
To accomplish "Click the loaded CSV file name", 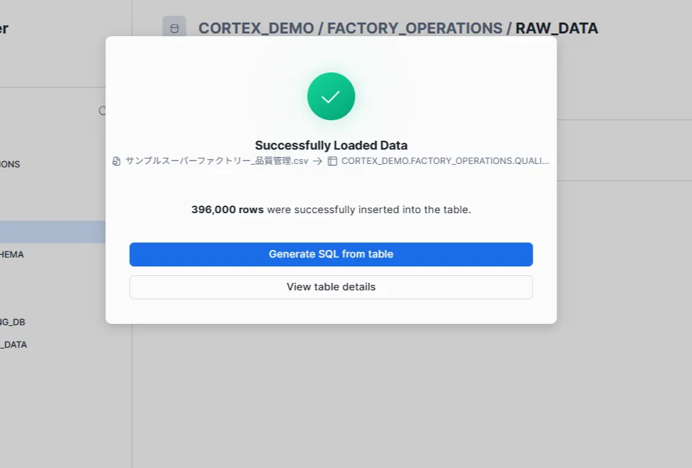I will tap(216, 161).
